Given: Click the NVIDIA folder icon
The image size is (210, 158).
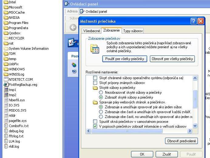Looking at the screenshot, I should 6,18.
